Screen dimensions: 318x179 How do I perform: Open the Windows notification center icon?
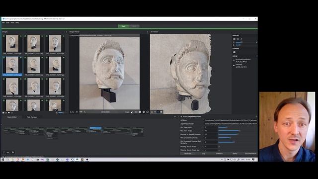[x=253, y=160]
